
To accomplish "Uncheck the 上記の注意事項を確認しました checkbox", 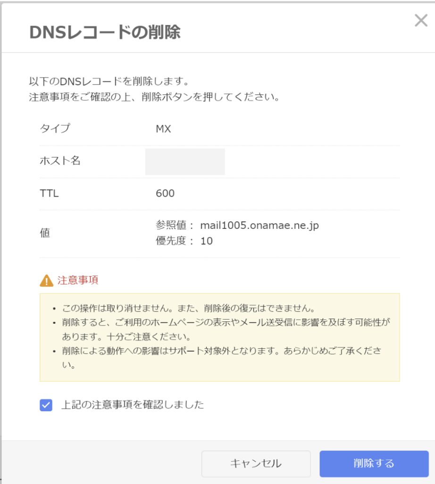I will [46, 405].
